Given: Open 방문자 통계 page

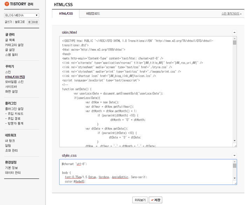Looking at the screenshot, I should [x=14, y=123].
